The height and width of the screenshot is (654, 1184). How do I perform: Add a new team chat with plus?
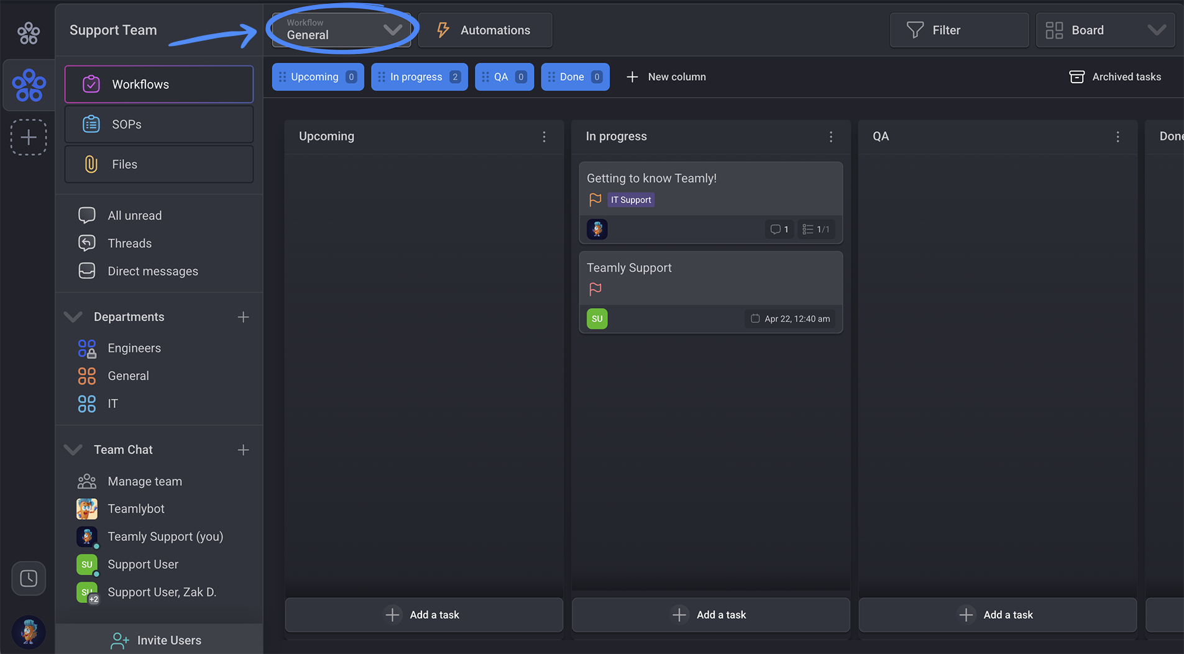pos(243,450)
